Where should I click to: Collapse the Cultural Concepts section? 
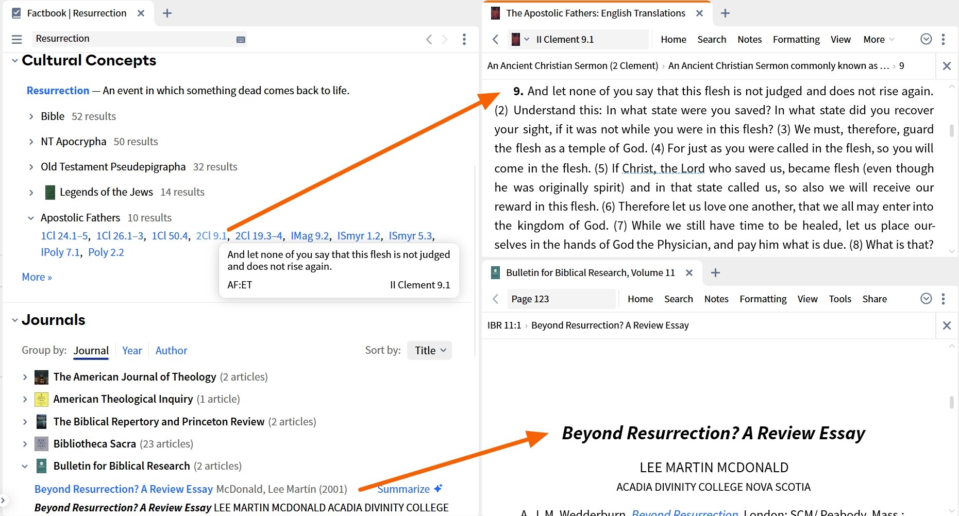(14, 61)
